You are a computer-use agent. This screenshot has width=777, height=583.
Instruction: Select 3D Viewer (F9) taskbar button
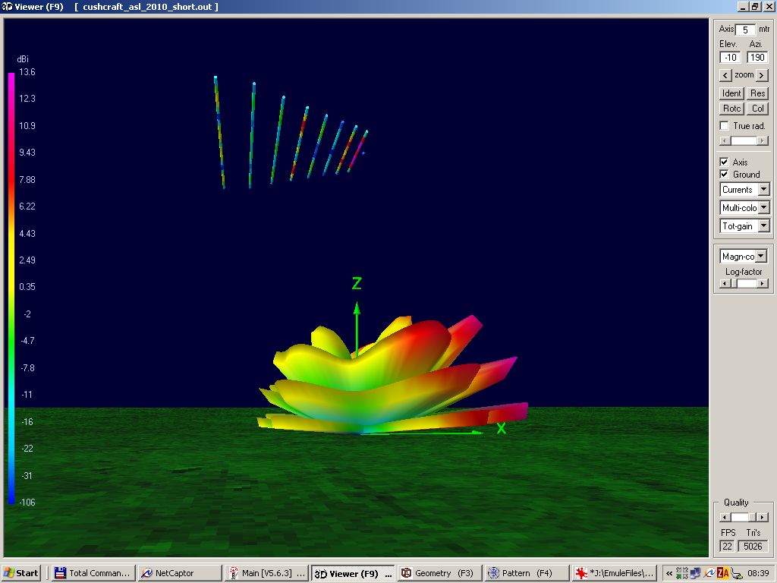coord(353,574)
